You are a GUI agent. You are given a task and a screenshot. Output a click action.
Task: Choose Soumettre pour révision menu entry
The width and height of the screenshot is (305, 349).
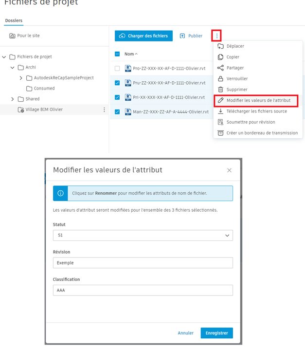(251, 122)
